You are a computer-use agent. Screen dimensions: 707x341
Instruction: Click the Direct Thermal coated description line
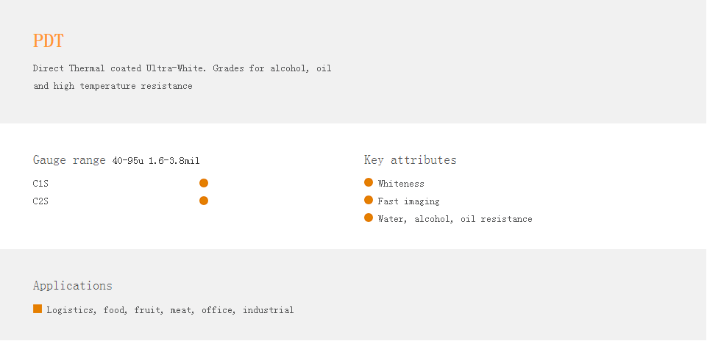(x=182, y=68)
